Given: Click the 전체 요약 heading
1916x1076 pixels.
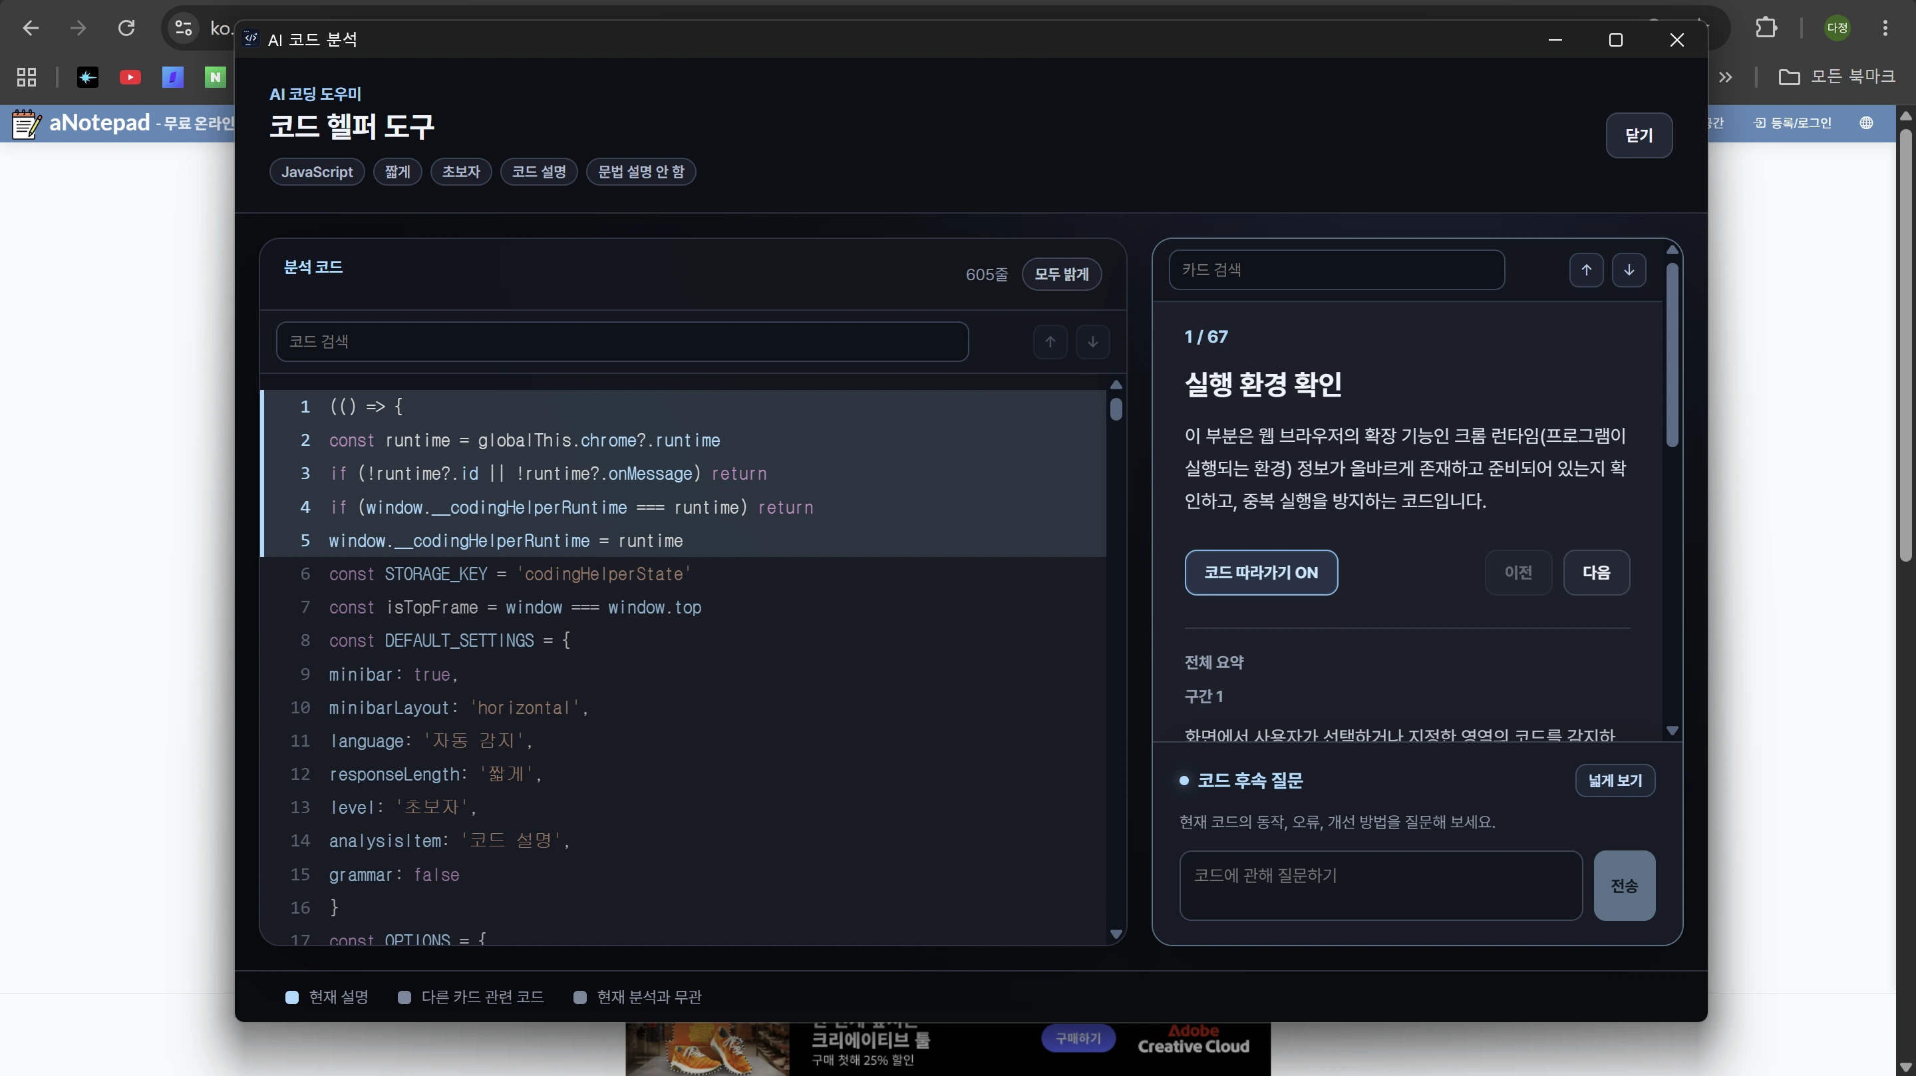Looking at the screenshot, I should tap(1214, 662).
